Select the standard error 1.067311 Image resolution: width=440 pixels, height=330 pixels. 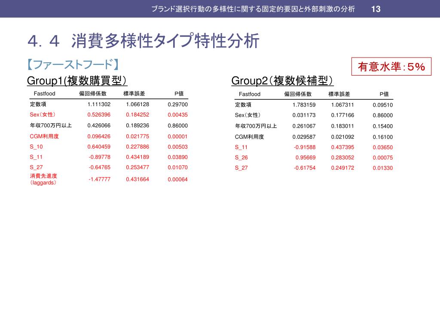pyautogui.click(x=342, y=105)
